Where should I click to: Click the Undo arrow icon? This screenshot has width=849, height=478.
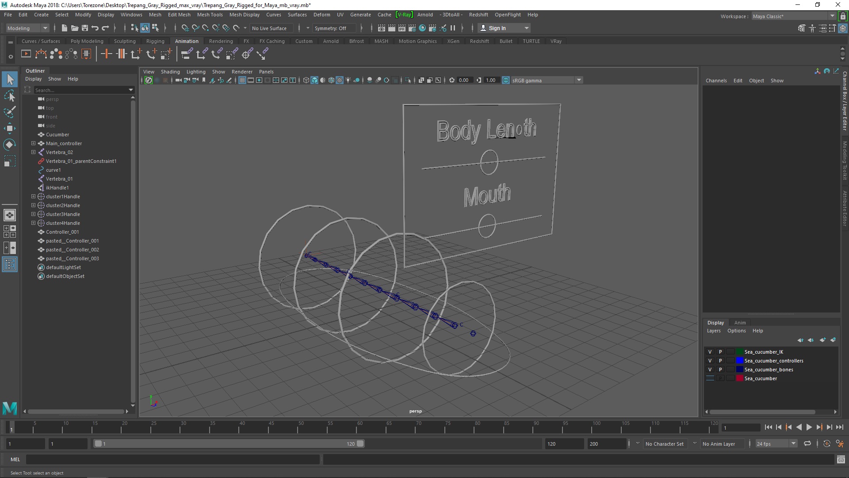95,28
